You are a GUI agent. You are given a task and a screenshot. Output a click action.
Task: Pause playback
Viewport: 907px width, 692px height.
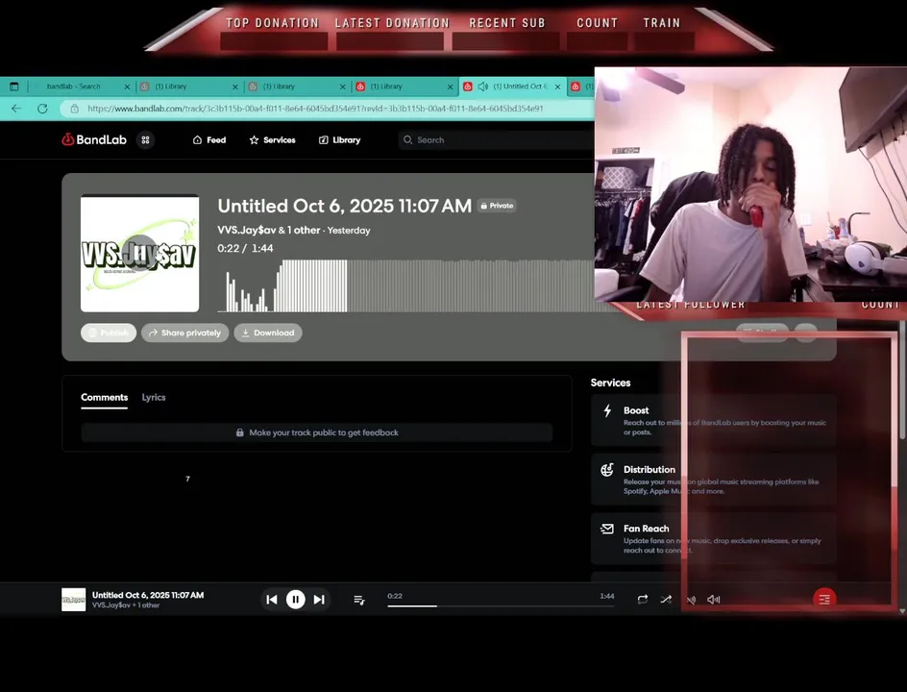point(296,600)
